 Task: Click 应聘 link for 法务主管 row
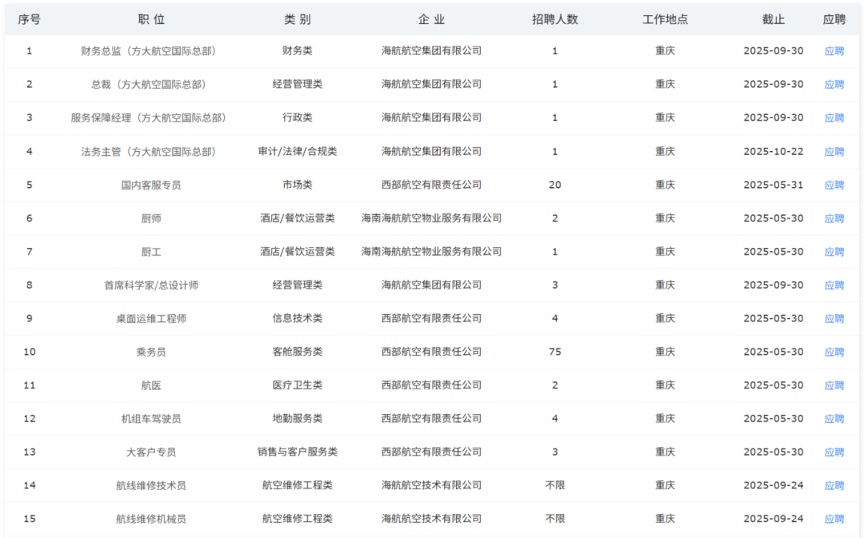coord(834,151)
